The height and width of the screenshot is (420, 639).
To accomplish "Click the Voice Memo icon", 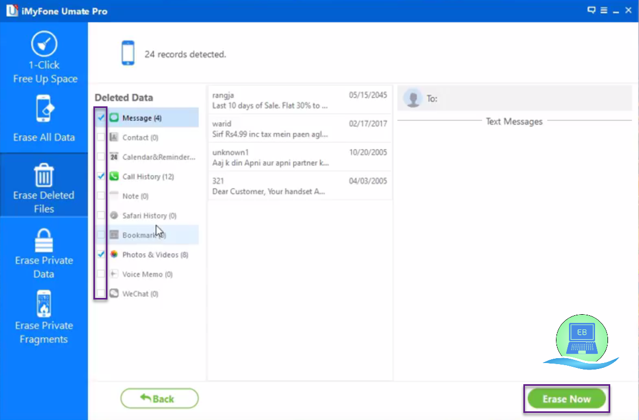I will (114, 274).
